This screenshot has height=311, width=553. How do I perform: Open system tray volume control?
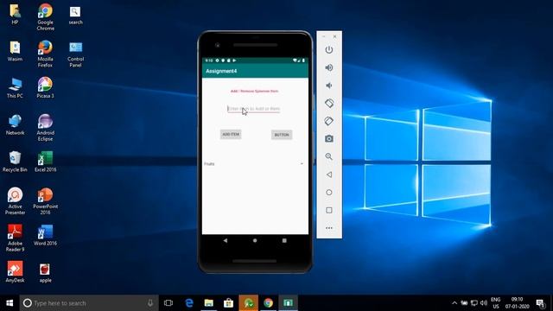[484, 303]
